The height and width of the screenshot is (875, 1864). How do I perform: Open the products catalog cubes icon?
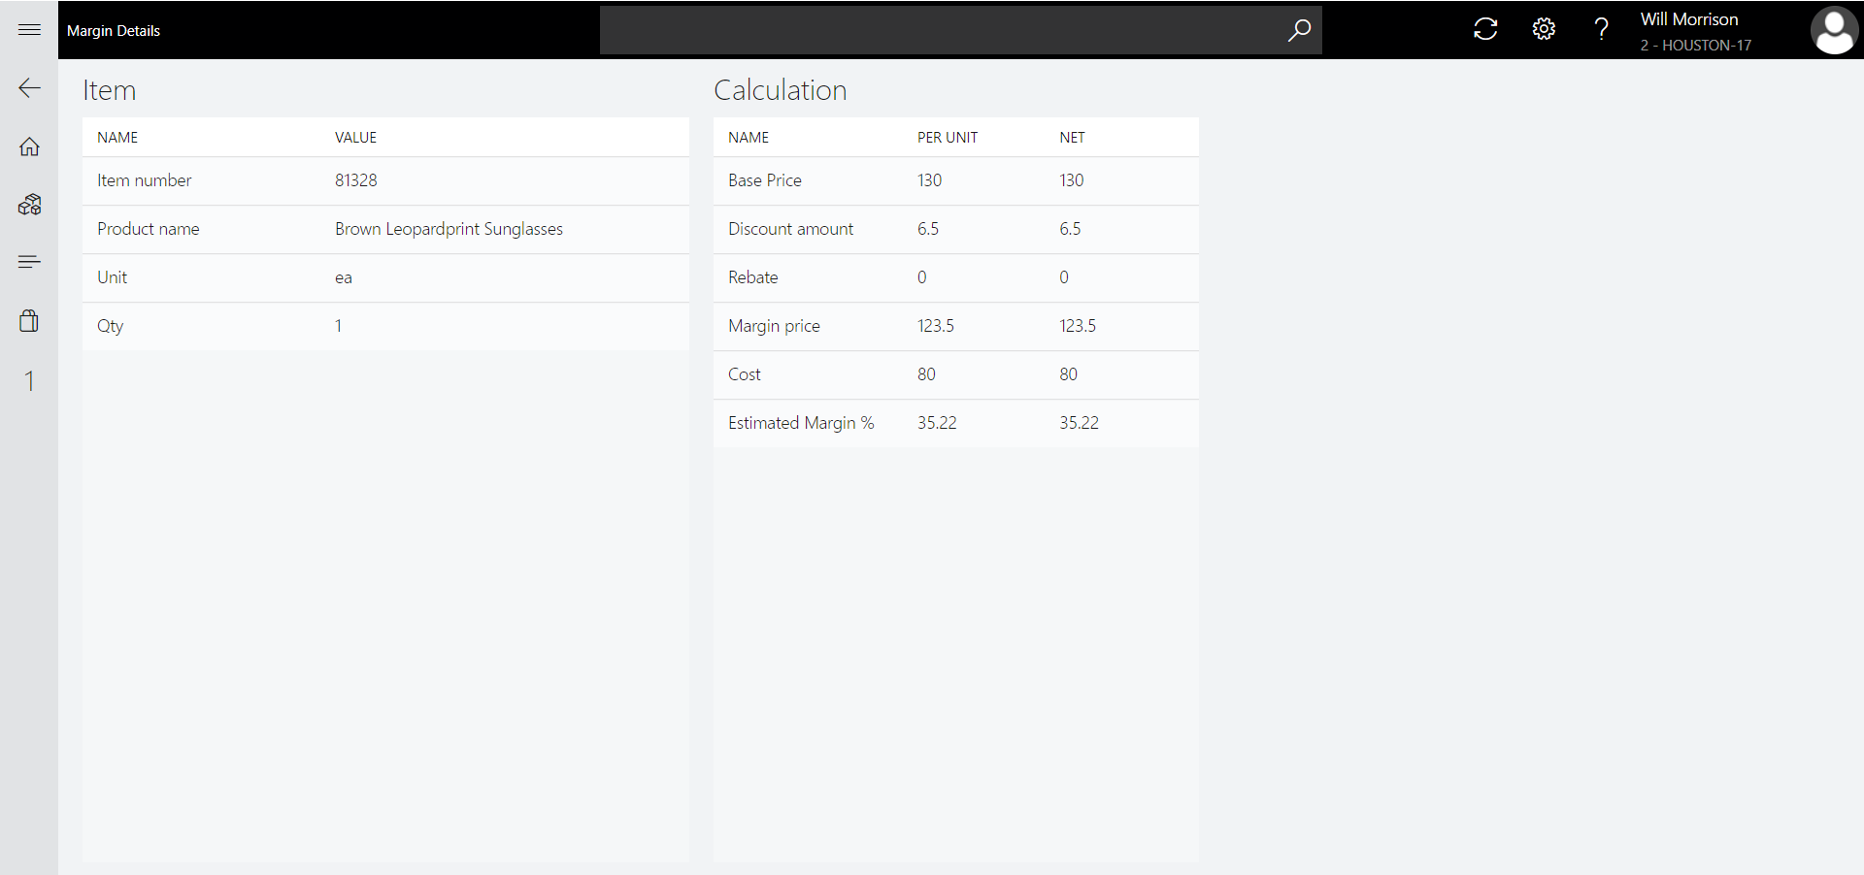click(29, 205)
